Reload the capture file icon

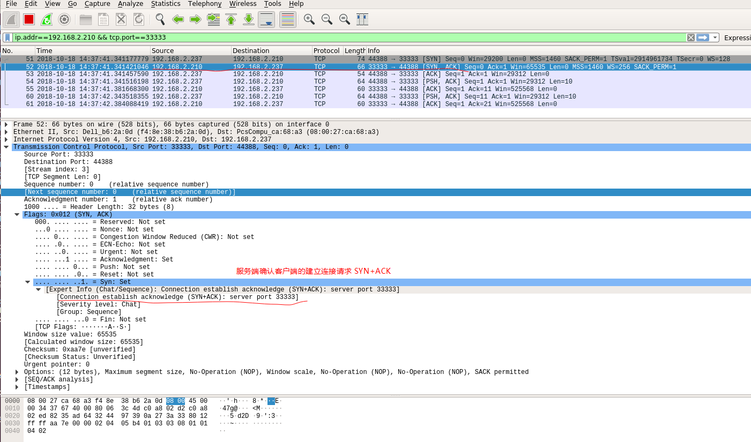(139, 20)
